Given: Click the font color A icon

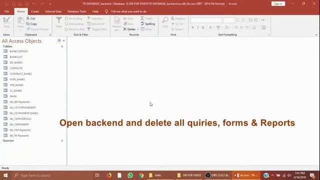Looking at the screenshot, I should pos(210,27).
